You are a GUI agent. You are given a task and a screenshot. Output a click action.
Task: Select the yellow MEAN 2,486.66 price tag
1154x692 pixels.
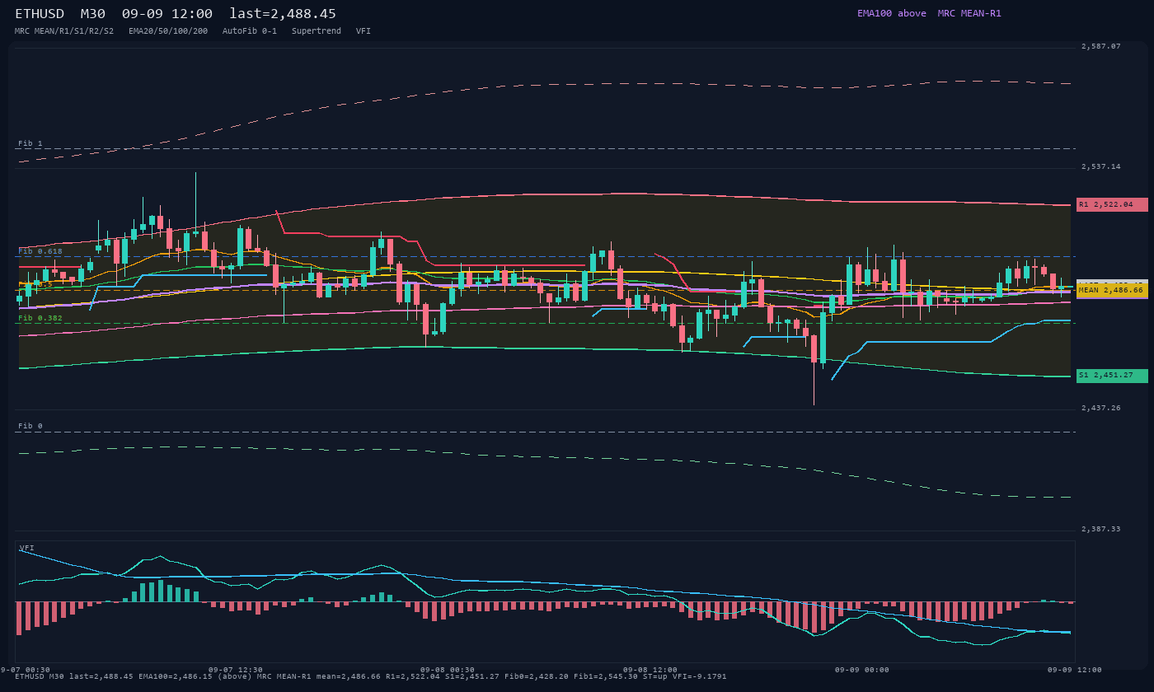pos(1112,290)
